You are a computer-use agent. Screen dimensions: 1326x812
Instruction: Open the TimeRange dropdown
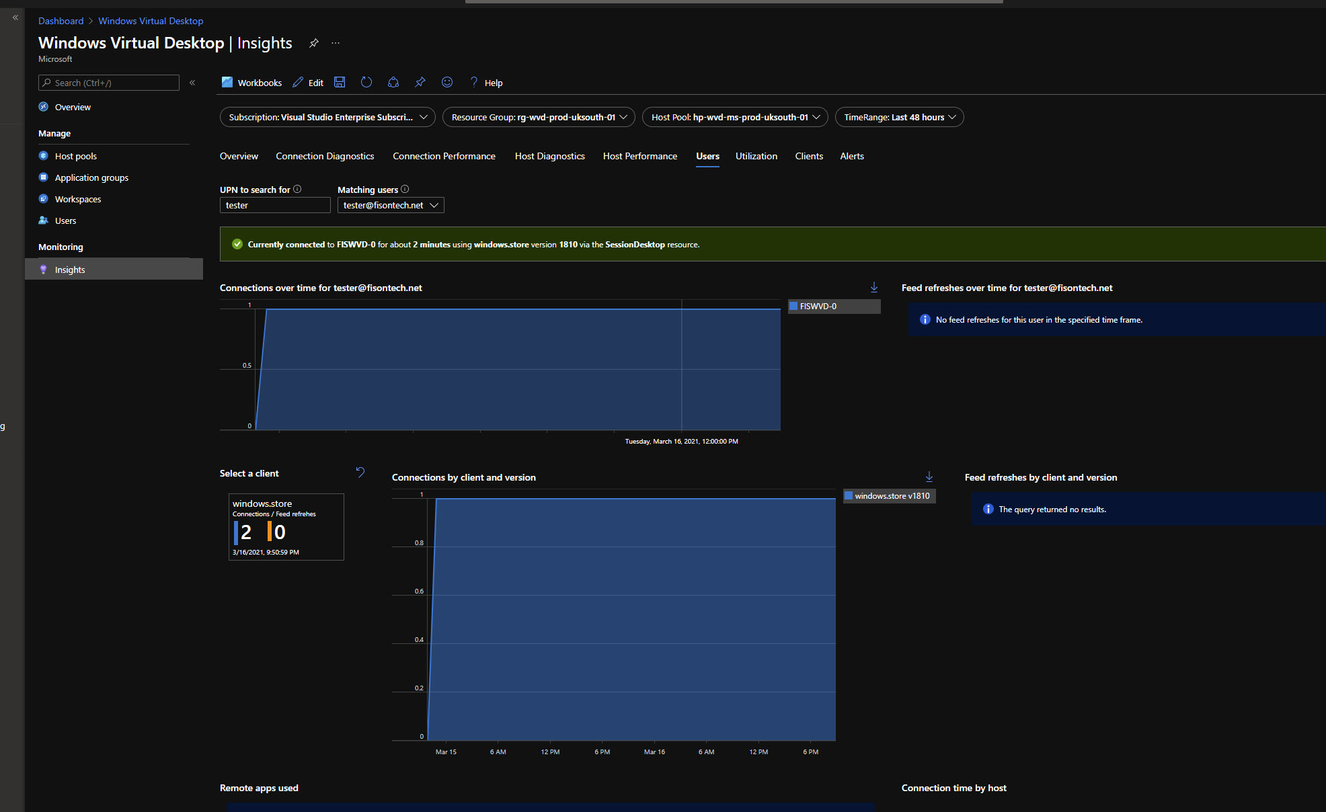point(899,117)
